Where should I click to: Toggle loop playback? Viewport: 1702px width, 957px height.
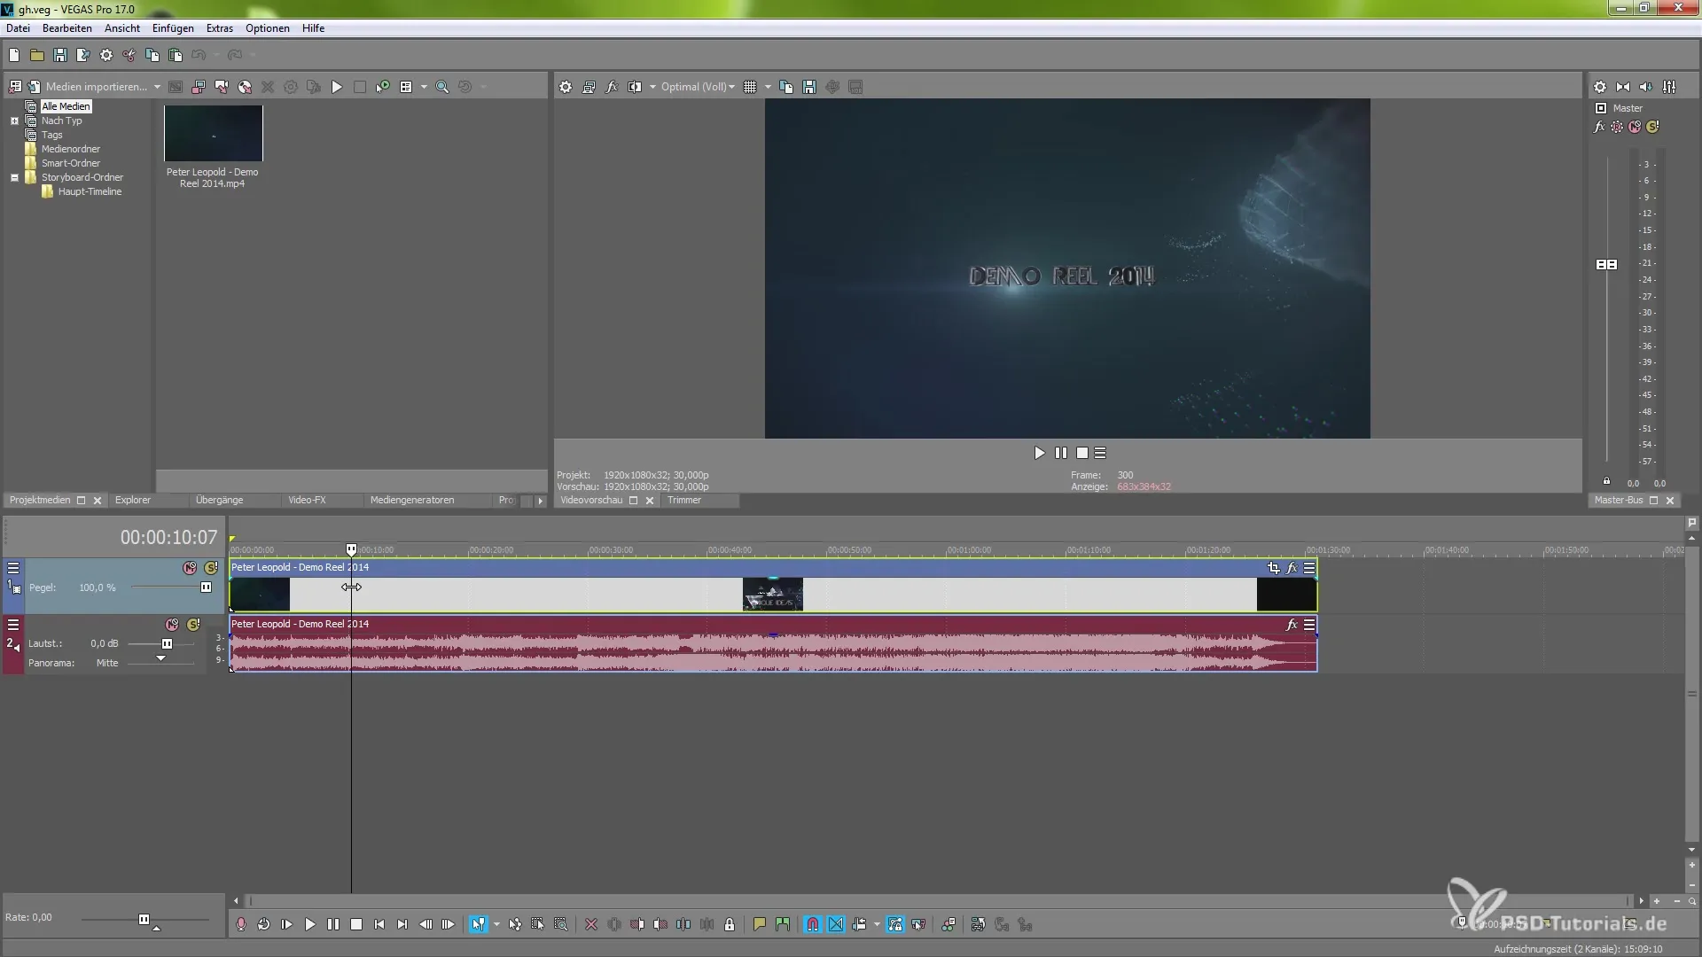pos(263,924)
